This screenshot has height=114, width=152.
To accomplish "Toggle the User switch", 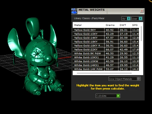I will 137,19.
